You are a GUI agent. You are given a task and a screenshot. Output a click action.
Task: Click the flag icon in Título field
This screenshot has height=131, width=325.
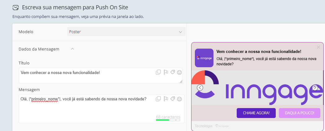(x=166, y=72)
